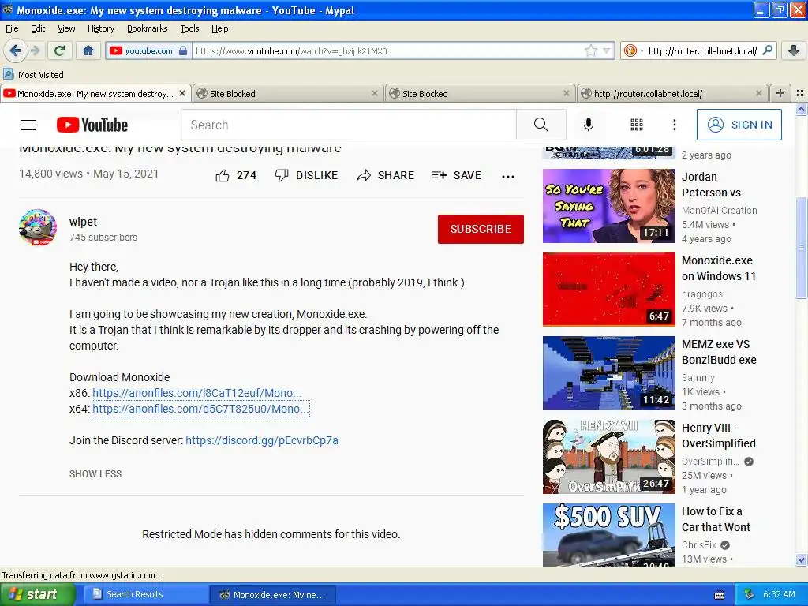The width and height of the screenshot is (808, 606).
Task: Click the page scrollbar up arrow
Action: point(801,109)
